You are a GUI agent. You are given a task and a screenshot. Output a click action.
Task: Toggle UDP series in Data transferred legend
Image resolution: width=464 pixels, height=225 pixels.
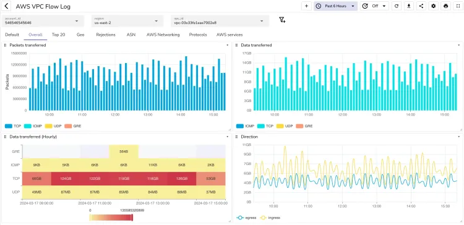[x=285, y=126]
